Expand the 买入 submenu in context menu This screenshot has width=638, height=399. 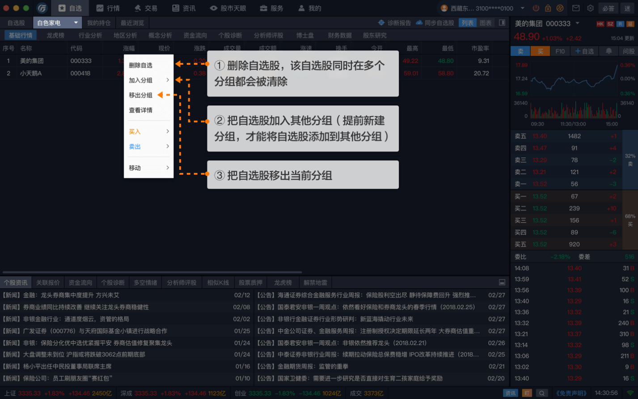148,131
